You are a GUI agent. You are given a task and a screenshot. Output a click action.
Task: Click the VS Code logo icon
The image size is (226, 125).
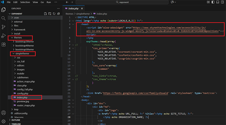tap(3, 2)
